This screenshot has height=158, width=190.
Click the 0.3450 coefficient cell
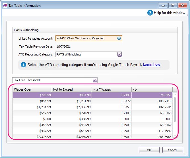[x=111, y=107]
